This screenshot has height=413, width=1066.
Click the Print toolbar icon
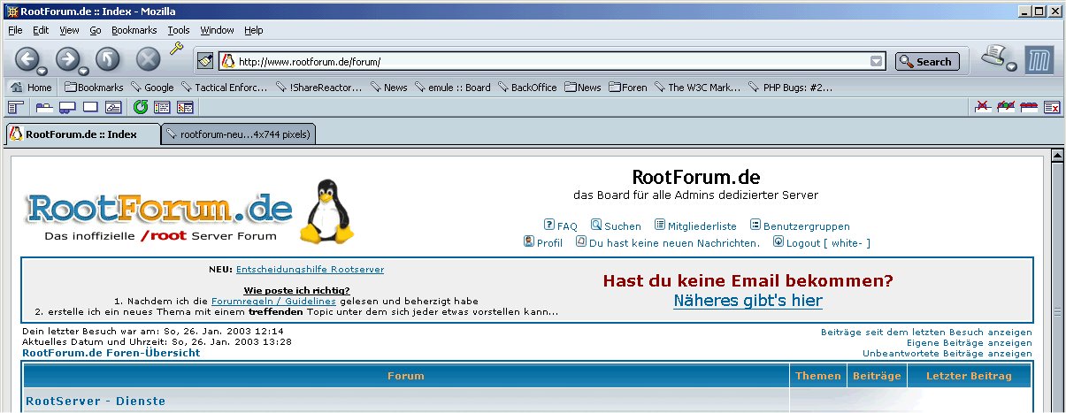pos(994,58)
